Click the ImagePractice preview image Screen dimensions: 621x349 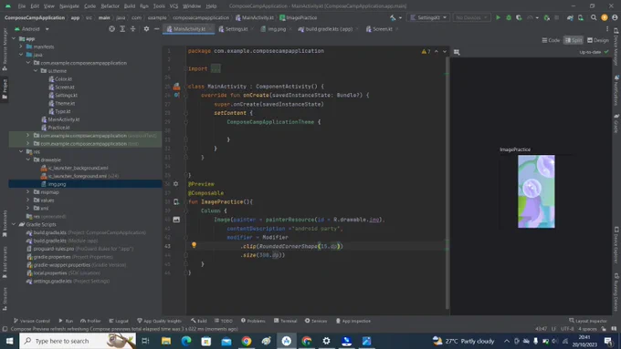coord(536,191)
